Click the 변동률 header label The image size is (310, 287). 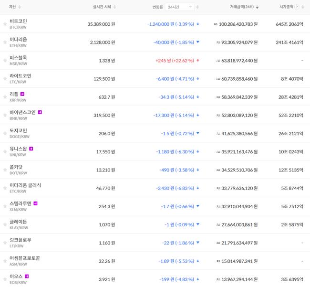coord(157,7)
